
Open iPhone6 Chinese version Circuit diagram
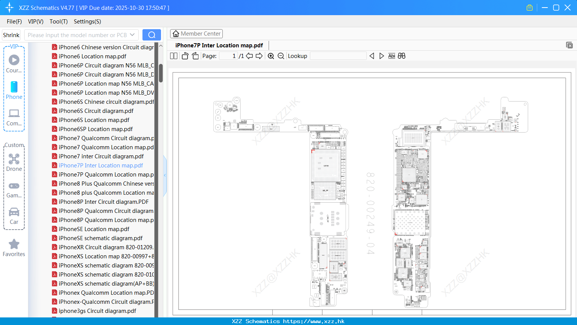103,47
